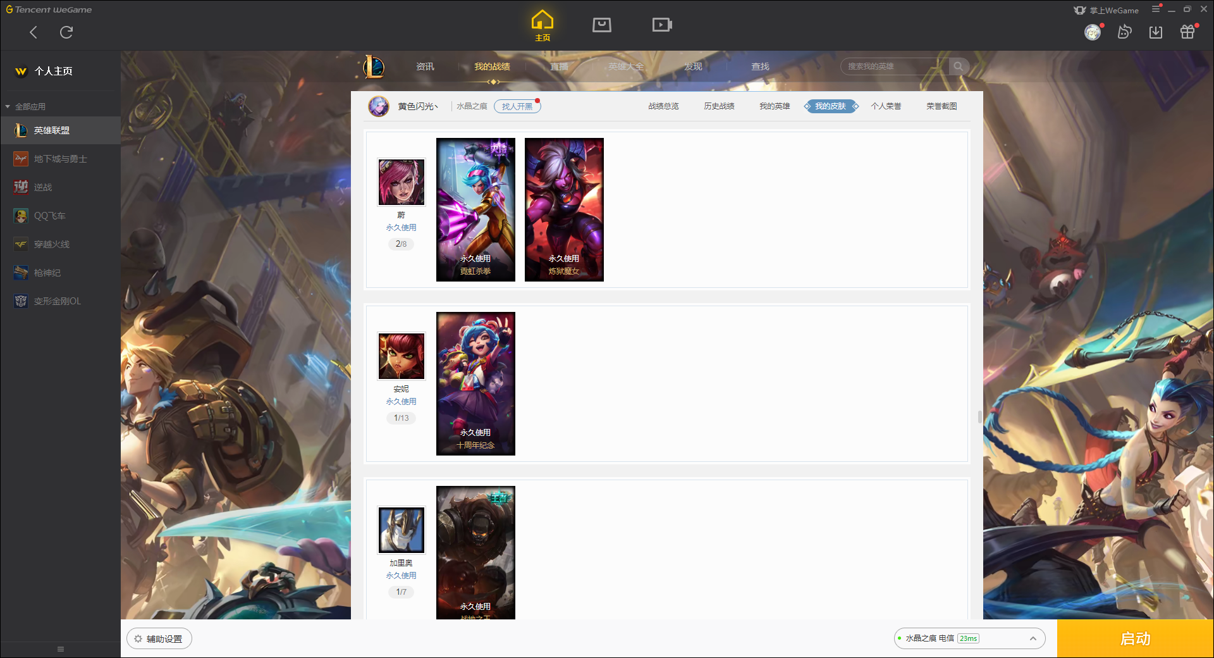
Task: Click the 掌上WeGame link
Action: [1106, 10]
